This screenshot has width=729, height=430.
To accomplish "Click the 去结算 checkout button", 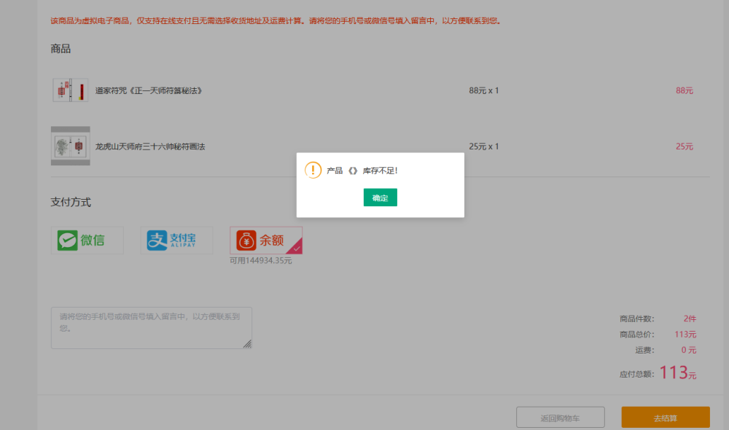I will click(x=666, y=418).
